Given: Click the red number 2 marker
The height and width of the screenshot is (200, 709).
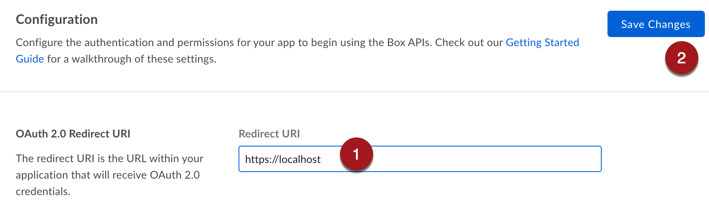Looking at the screenshot, I should pos(681,58).
